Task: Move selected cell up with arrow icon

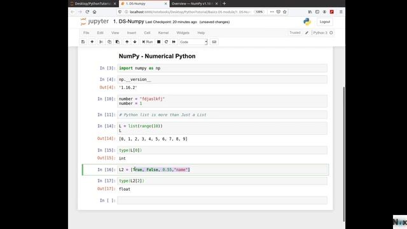Action: click(x=127, y=42)
